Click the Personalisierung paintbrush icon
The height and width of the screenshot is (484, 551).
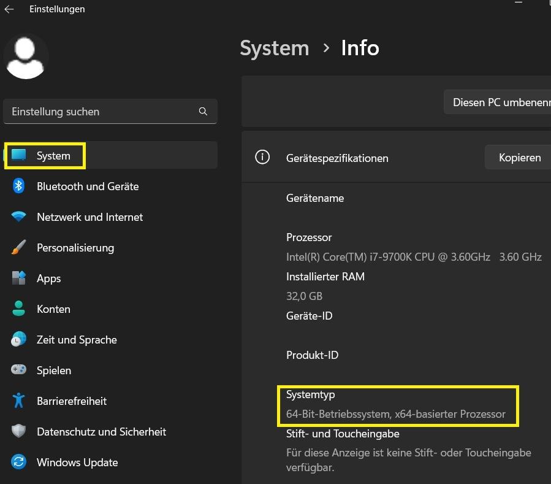coord(18,247)
